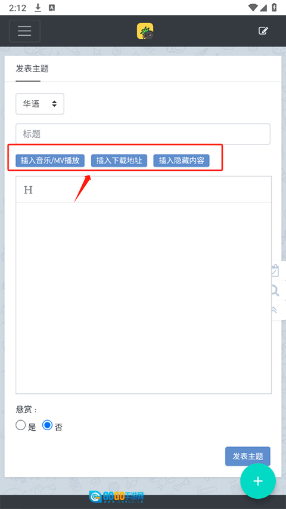The height and width of the screenshot is (509, 286).
Task: Tap the GOGO手游网 watermark logo
Action: [x=116, y=496]
